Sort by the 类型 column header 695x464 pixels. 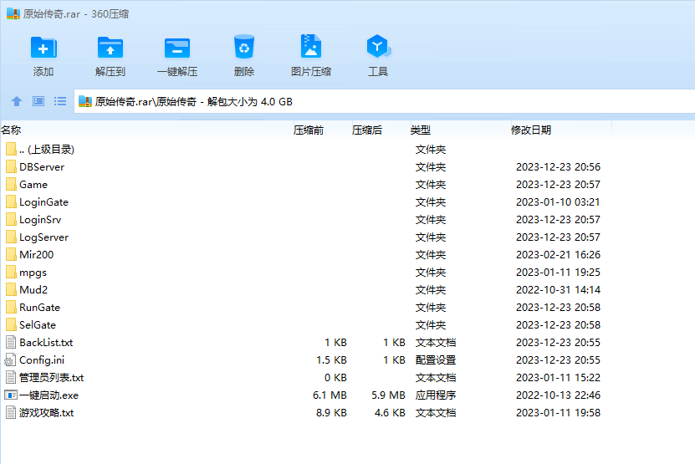pyautogui.click(x=461, y=130)
